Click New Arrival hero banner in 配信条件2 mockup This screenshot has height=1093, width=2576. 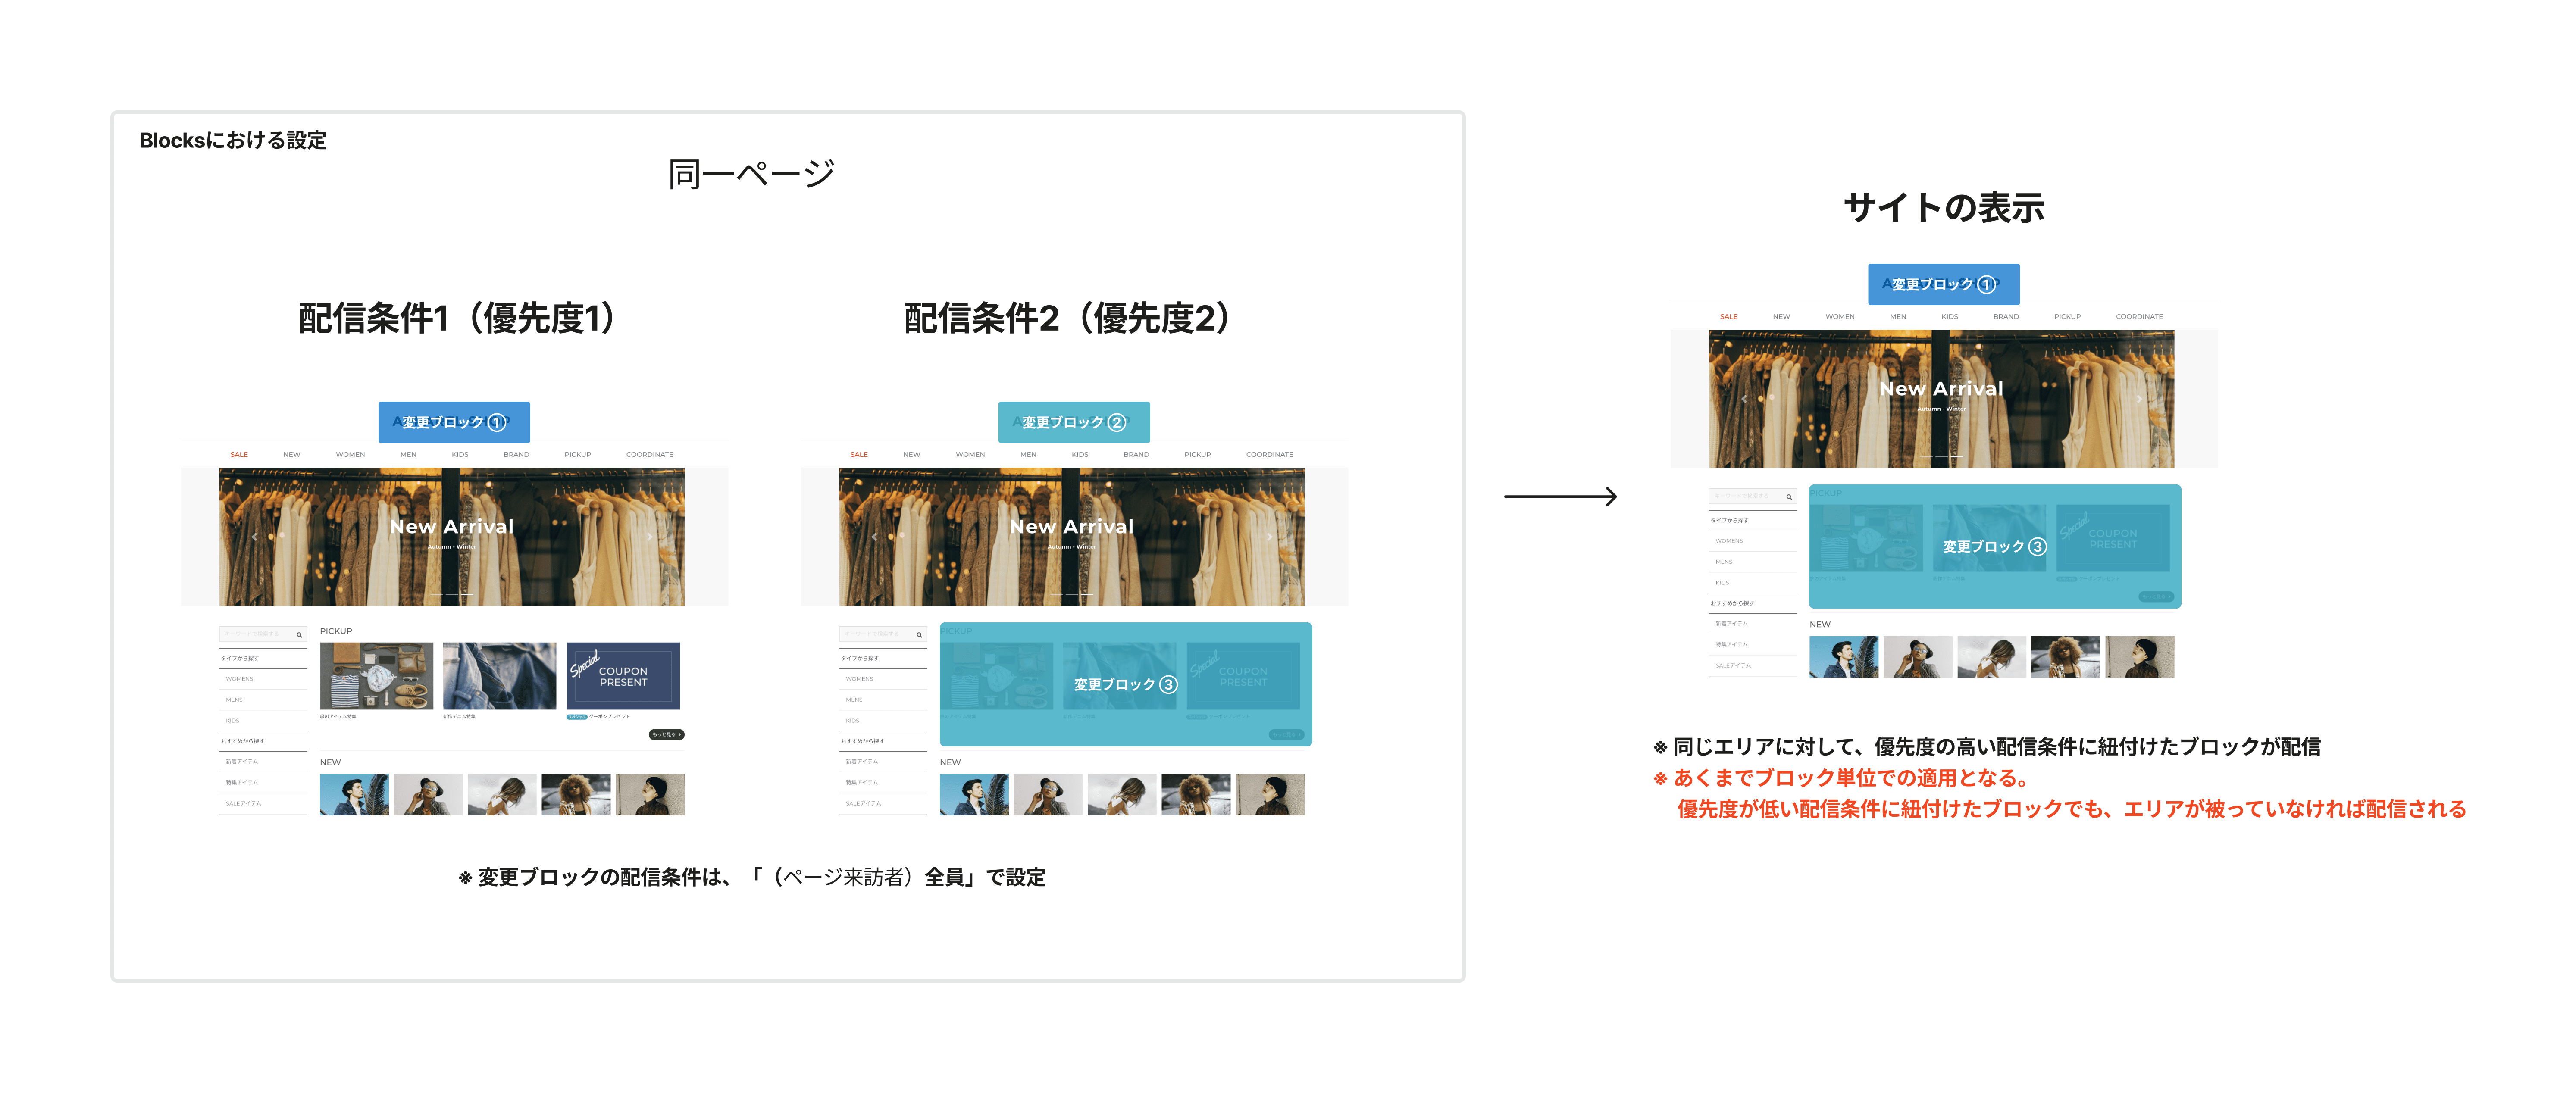tap(1072, 537)
